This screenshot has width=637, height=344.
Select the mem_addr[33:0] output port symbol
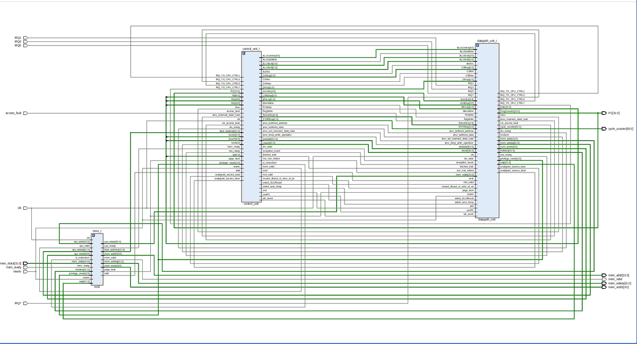pyautogui.click(x=604, y=276)
